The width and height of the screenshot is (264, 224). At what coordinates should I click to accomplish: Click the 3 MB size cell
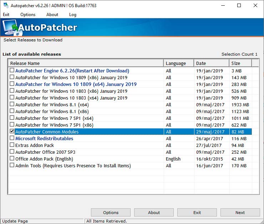[x=237, y=71]
